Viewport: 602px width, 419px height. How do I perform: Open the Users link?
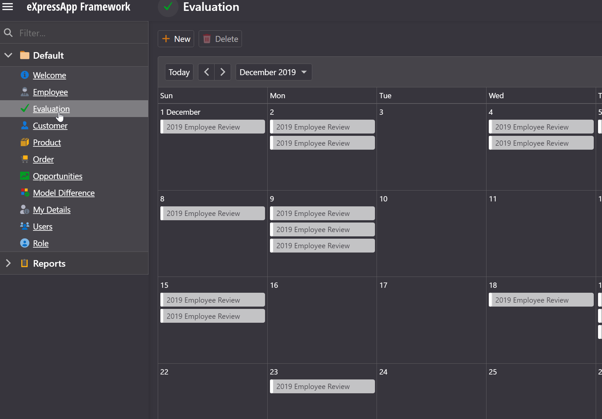(43, 226)
